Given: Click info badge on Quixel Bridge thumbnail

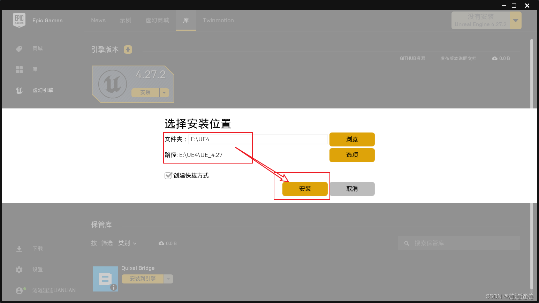Looking at the screenshot, I should click(x=114, y=287).
